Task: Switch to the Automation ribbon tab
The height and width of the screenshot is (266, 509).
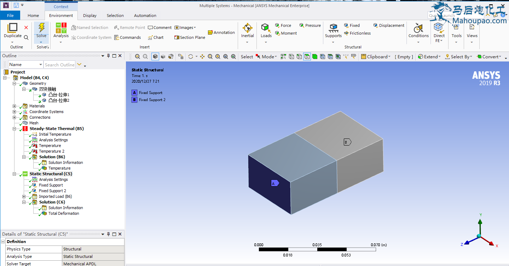Action: coord(145,16)
